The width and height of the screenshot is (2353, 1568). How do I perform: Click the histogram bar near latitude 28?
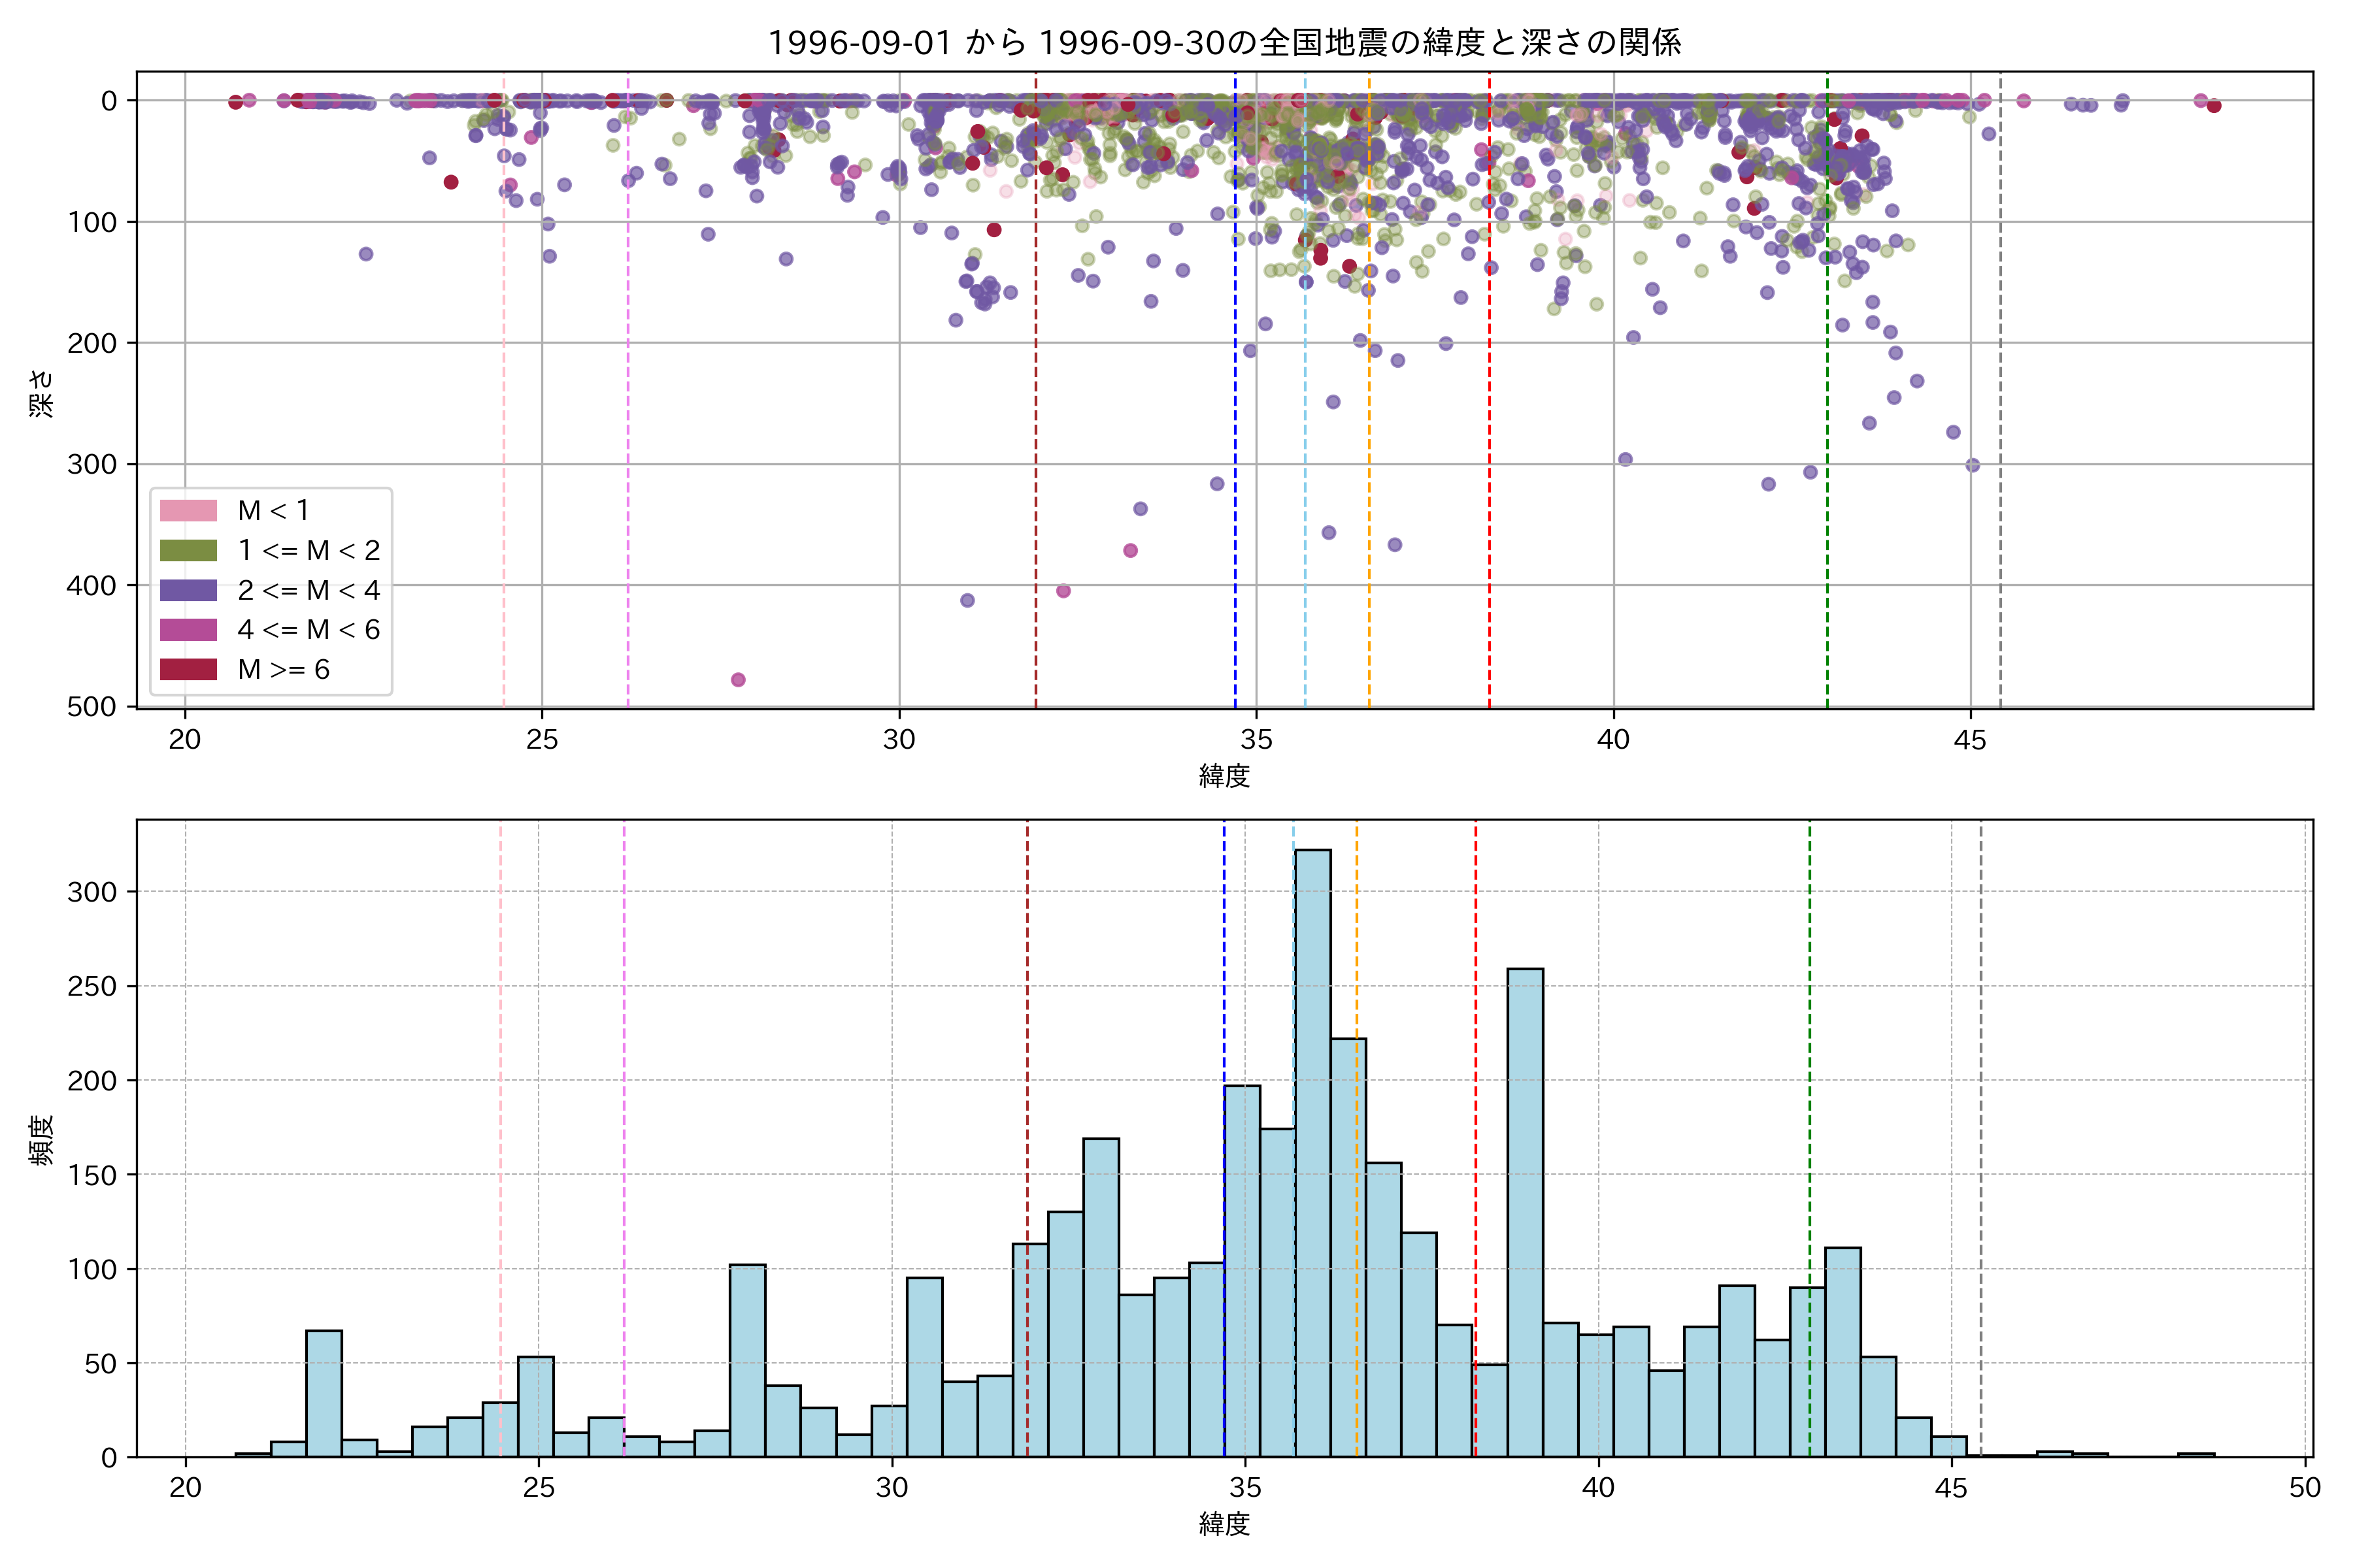click(x=747, y=1360)
